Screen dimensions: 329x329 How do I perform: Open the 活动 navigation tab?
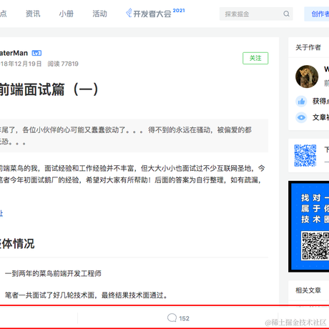click(x=99, y=14)
